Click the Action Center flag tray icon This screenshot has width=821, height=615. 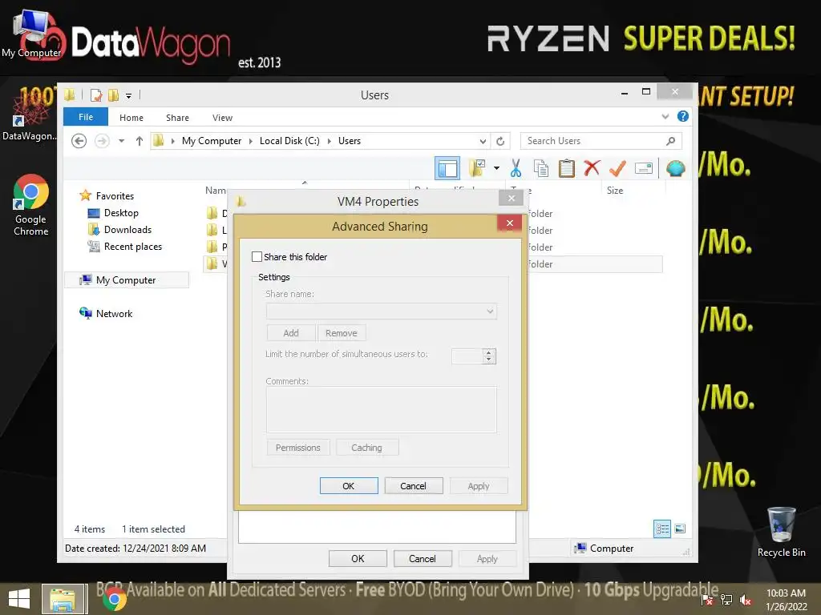tap(707, 599)
